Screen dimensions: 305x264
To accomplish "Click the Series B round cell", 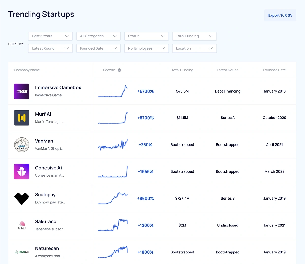I will coord(228,199).
